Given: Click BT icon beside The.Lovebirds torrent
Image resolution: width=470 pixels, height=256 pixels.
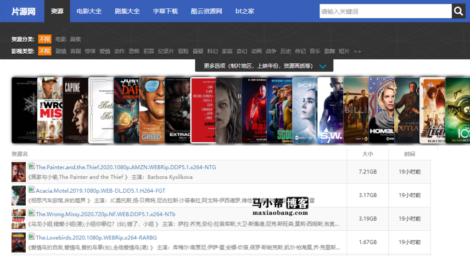Looking at the screenshot, I should [x=31, y=236].
